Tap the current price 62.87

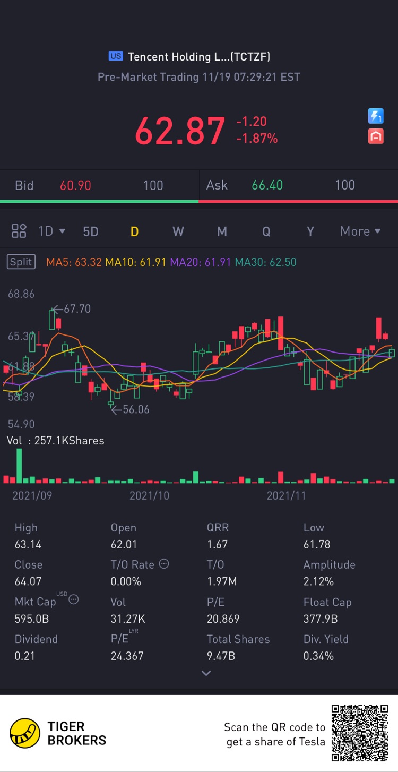pyautogui.click(x=180, y=131)
